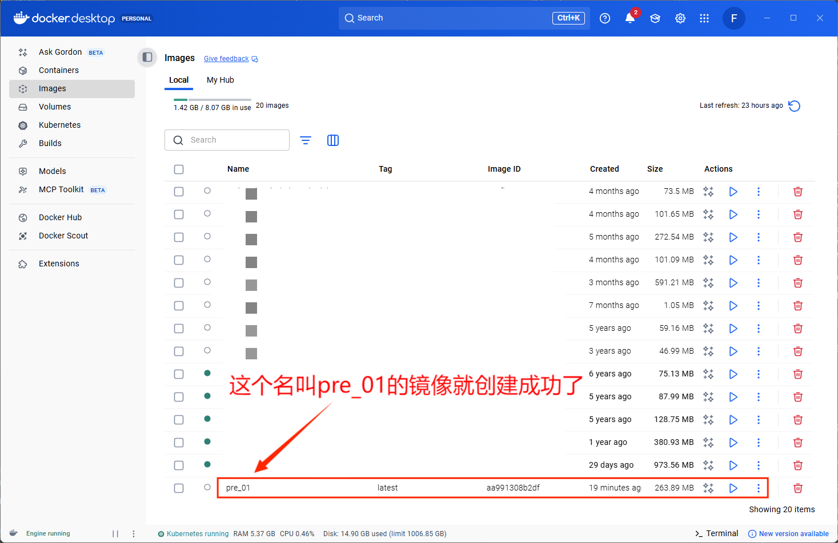Open the filter options icon
The width and height of the screenshot is (838, 543).
coord(306,140)
